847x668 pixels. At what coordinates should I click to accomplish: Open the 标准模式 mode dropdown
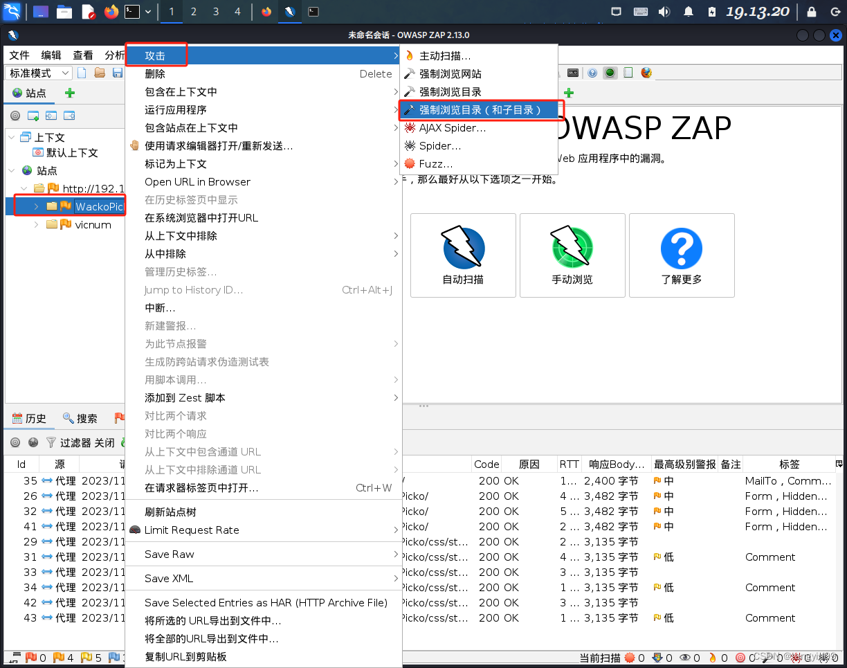pos(38,73)
